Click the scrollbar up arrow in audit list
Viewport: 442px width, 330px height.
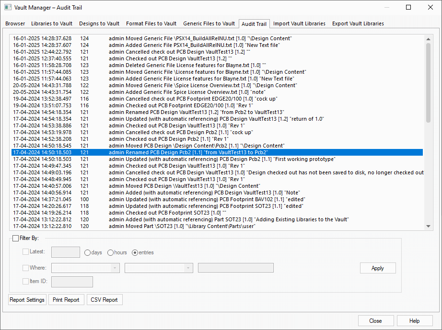point(427,38)
